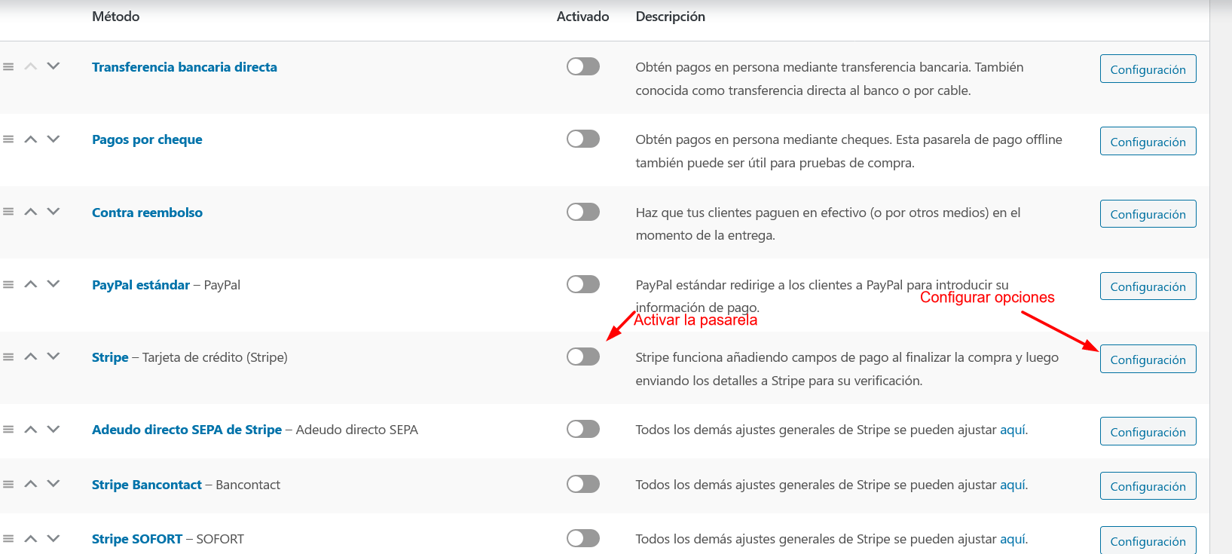Move Stripe Tarjeta de crédito down
1232x554 pixels.
click(53, 357)
